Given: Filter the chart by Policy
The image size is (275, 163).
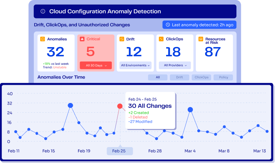Looking at the screenshot, I should pos(223,77).
